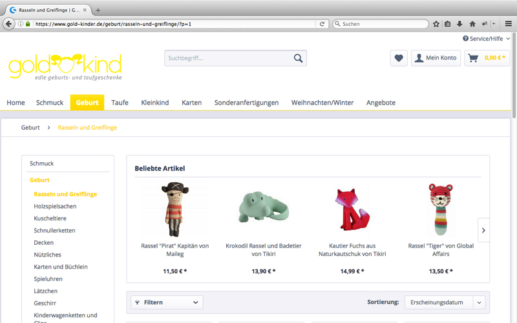Select the Schmuck navigation tab

[x=50, y=103]
